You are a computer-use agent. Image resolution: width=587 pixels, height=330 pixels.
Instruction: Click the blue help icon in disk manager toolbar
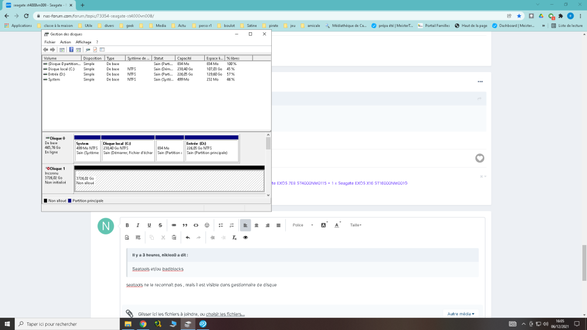pyautogui.click(x=71, y=50)
